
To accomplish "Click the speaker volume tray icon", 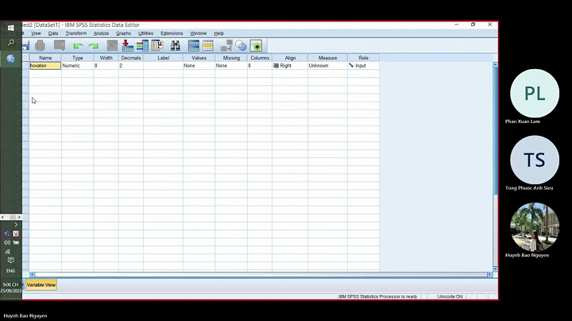I will click(7, 242).
